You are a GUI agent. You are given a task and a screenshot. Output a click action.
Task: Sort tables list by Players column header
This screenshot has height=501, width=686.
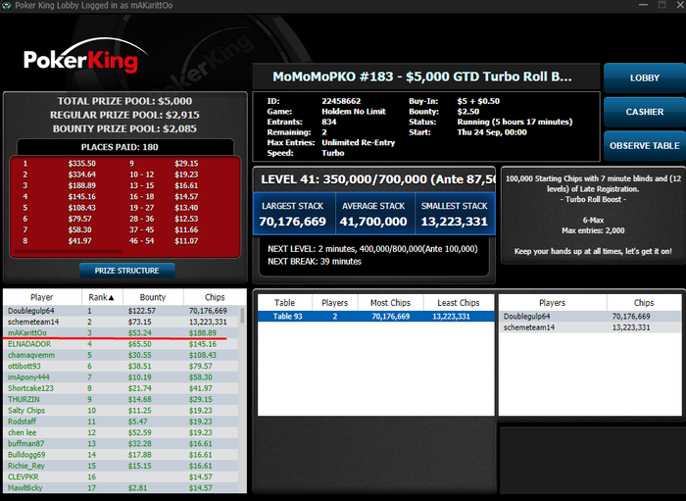335,303
